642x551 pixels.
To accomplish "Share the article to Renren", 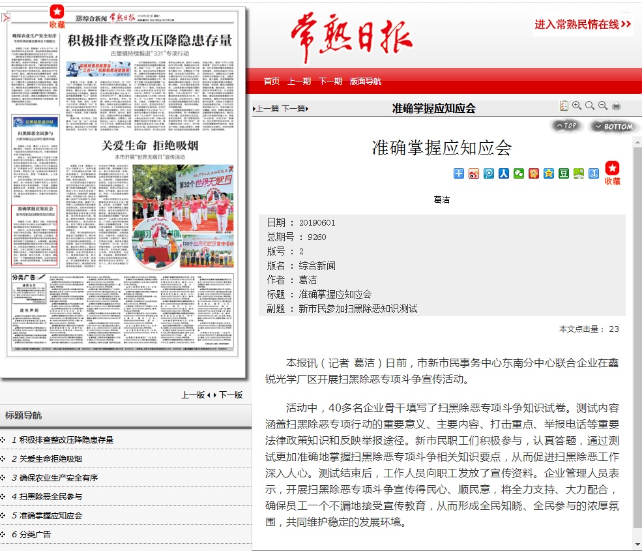I will click(504, 173).
